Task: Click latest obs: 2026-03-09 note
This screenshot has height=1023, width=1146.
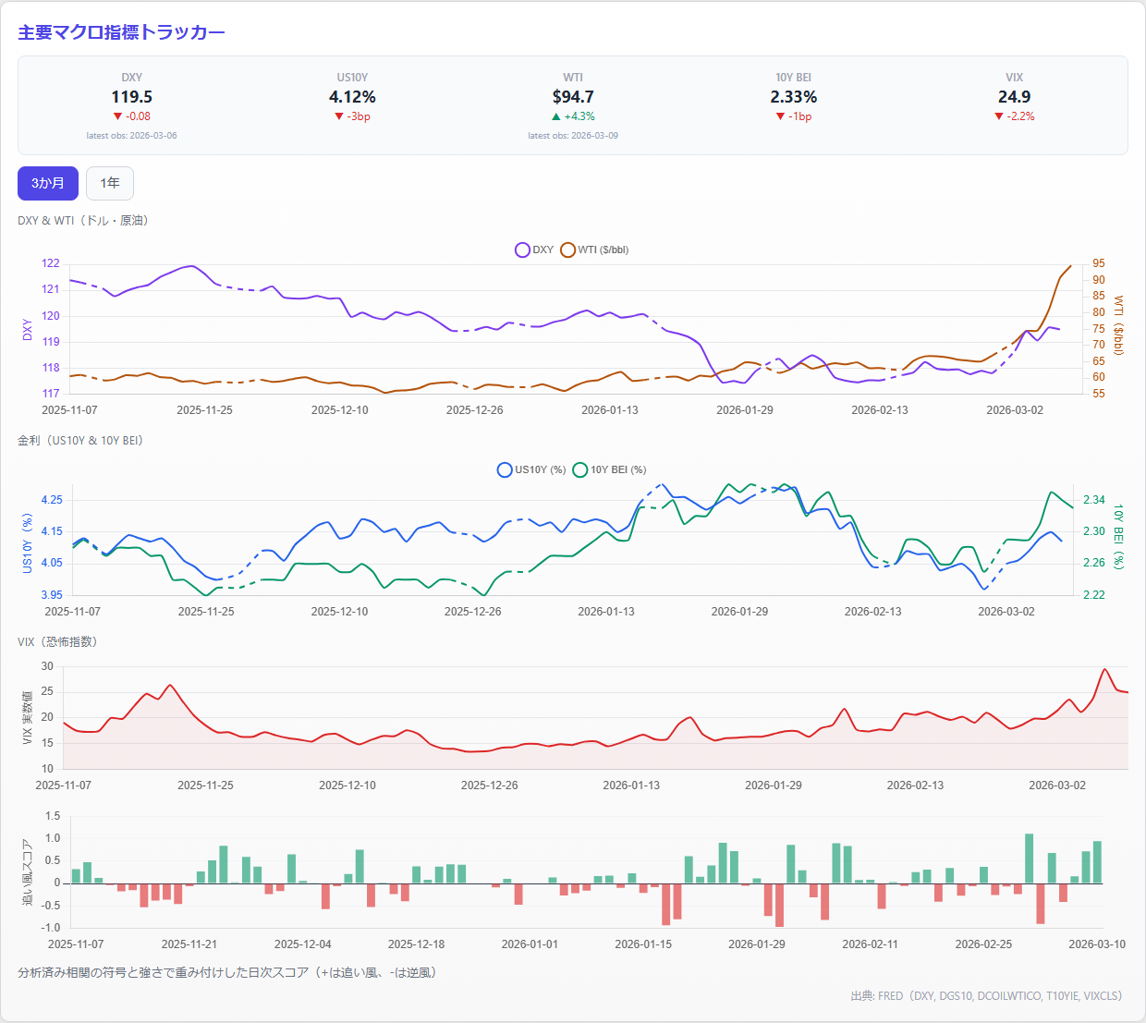Action: [x=573, y=136]
